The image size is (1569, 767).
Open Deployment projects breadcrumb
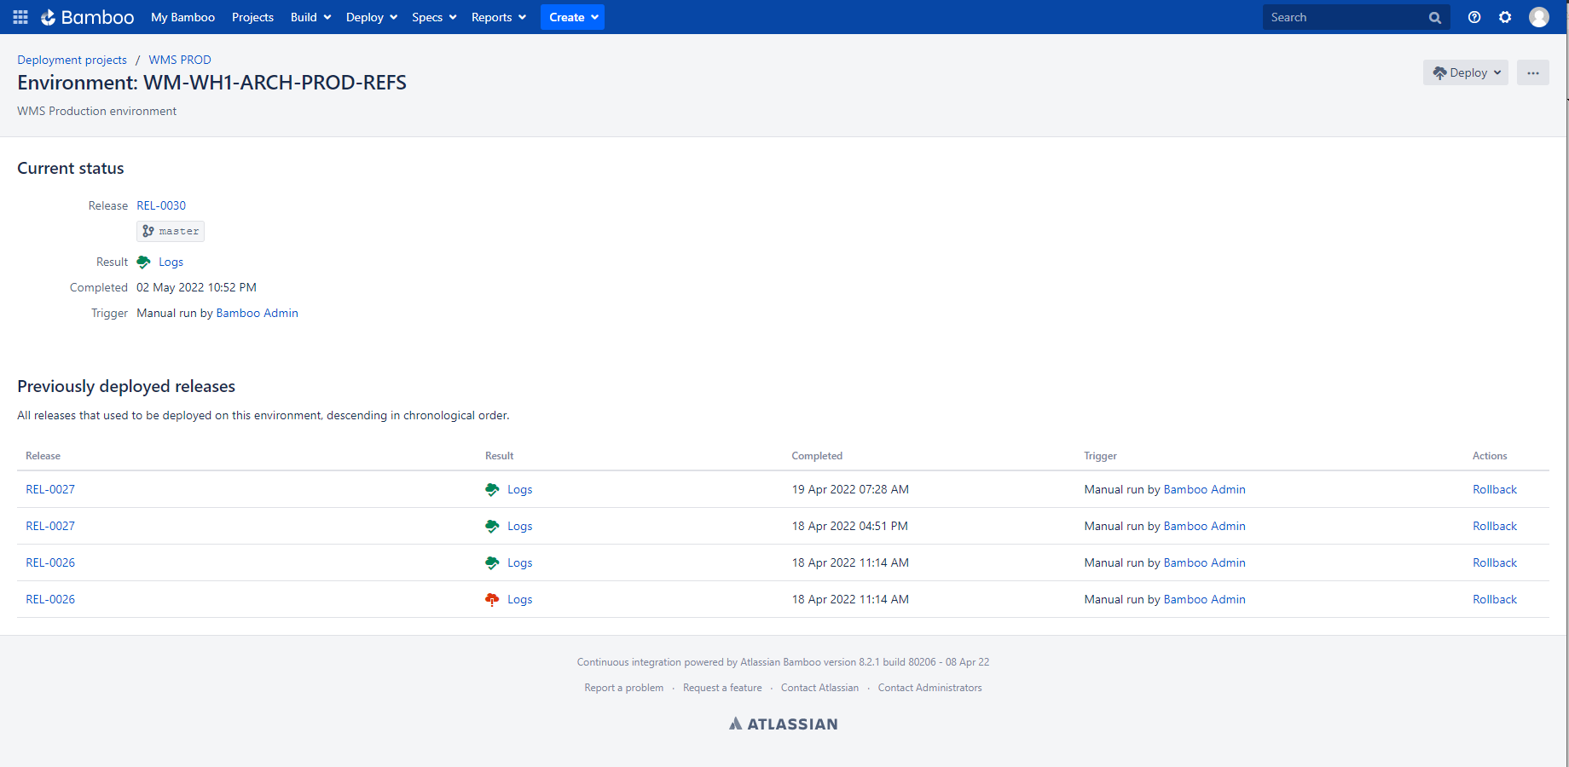72,60
